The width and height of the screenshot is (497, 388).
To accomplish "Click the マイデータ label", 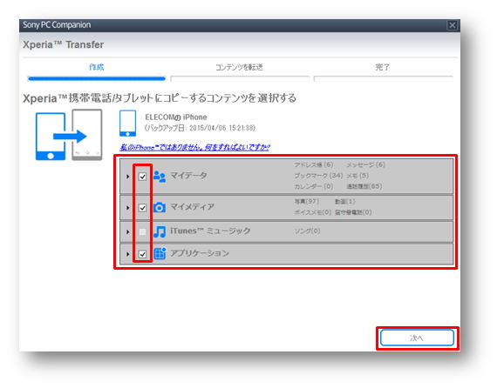I will (189, 175).
